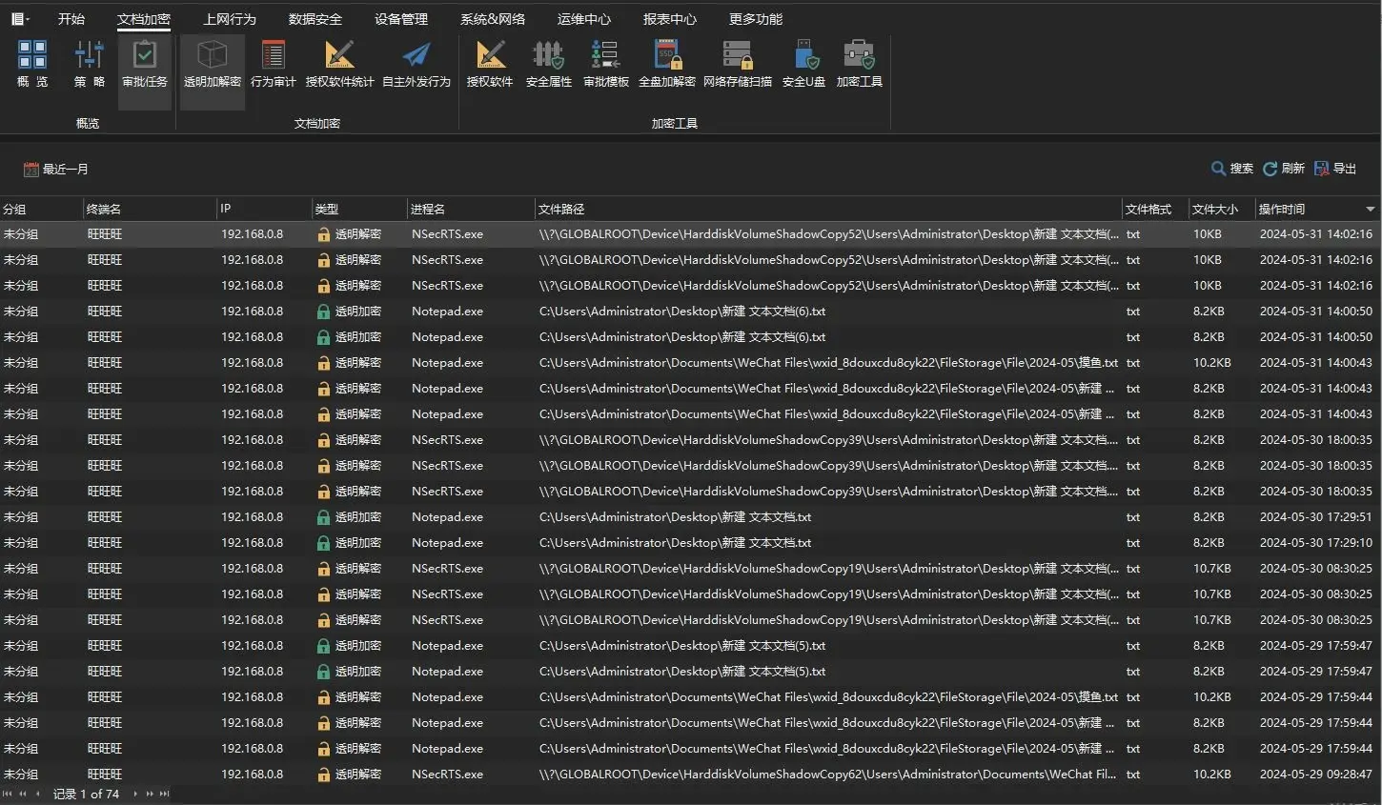Sort by the 类型 column header
The height and width of the screenshot is (805, 1382).
click(359, 210)
